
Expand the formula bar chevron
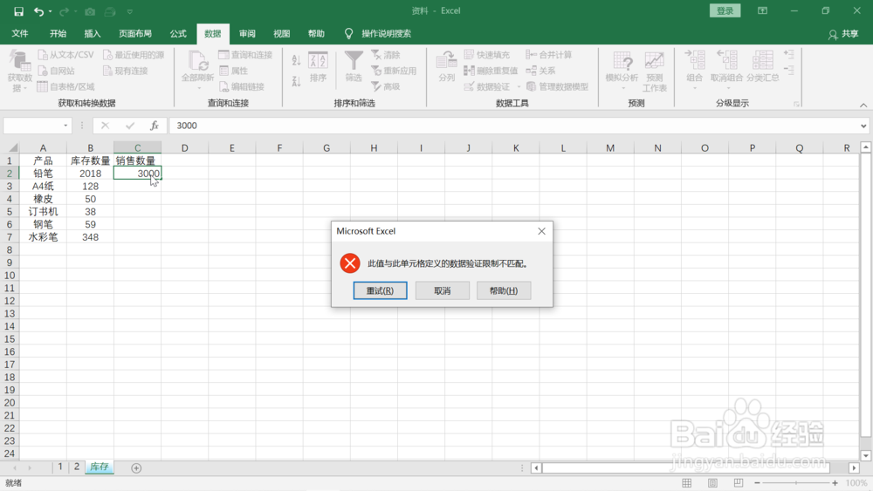pos(863,126)
